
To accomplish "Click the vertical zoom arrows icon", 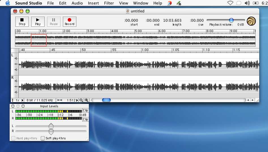I will 12,100.
